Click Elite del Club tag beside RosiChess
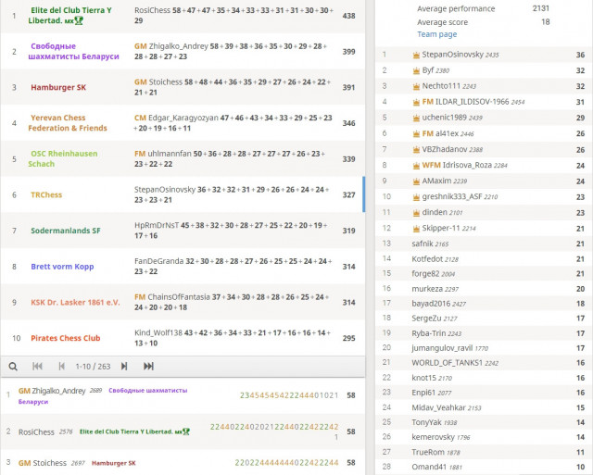Image resolution: width=593 pixels, height=475 pixels. coord(134,431)
